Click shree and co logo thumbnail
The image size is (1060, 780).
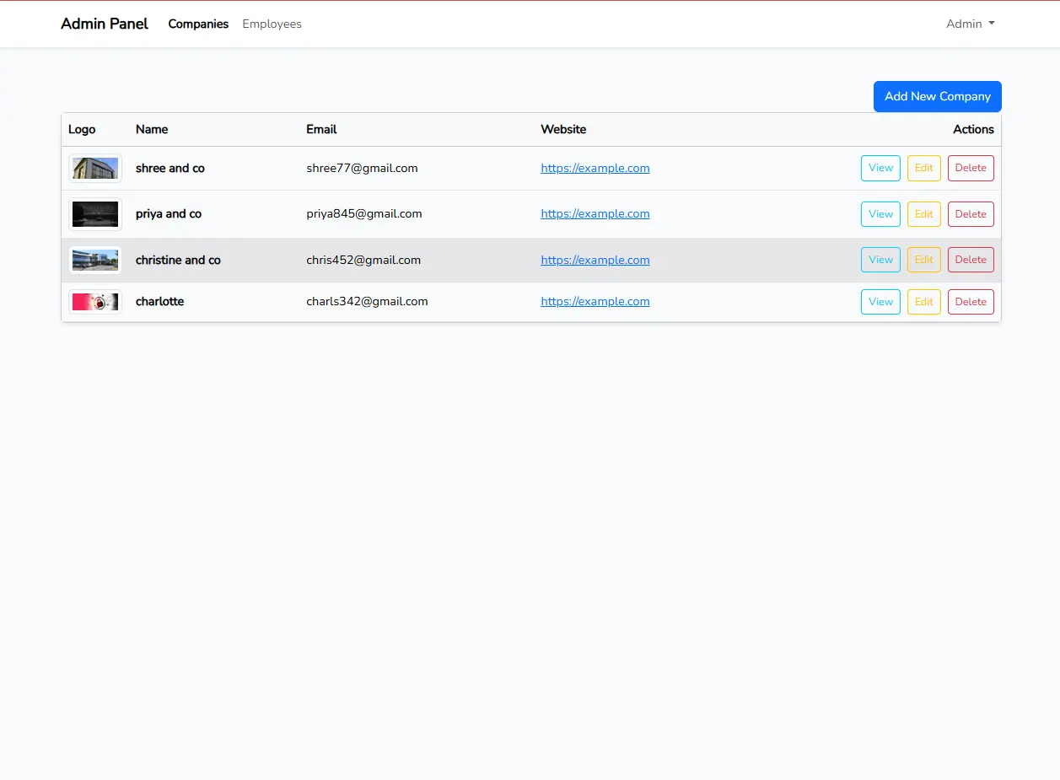[x=95, y=168]
